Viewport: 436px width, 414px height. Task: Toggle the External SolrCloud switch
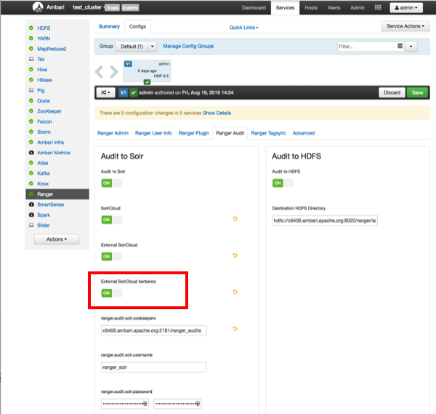pos(112,256)
